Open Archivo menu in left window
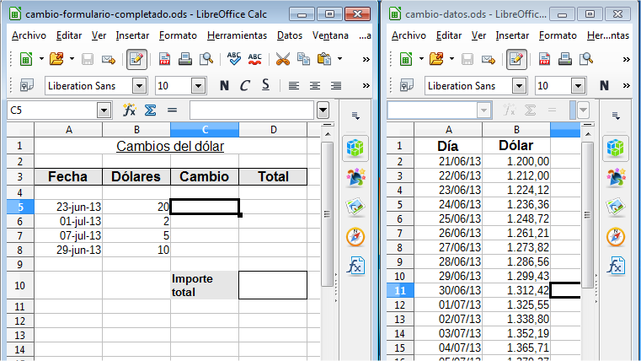 (29, 35)
